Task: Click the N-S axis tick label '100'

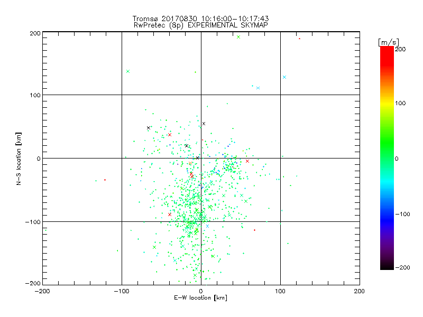Action: pyautogui.click(x=35, y=95)
